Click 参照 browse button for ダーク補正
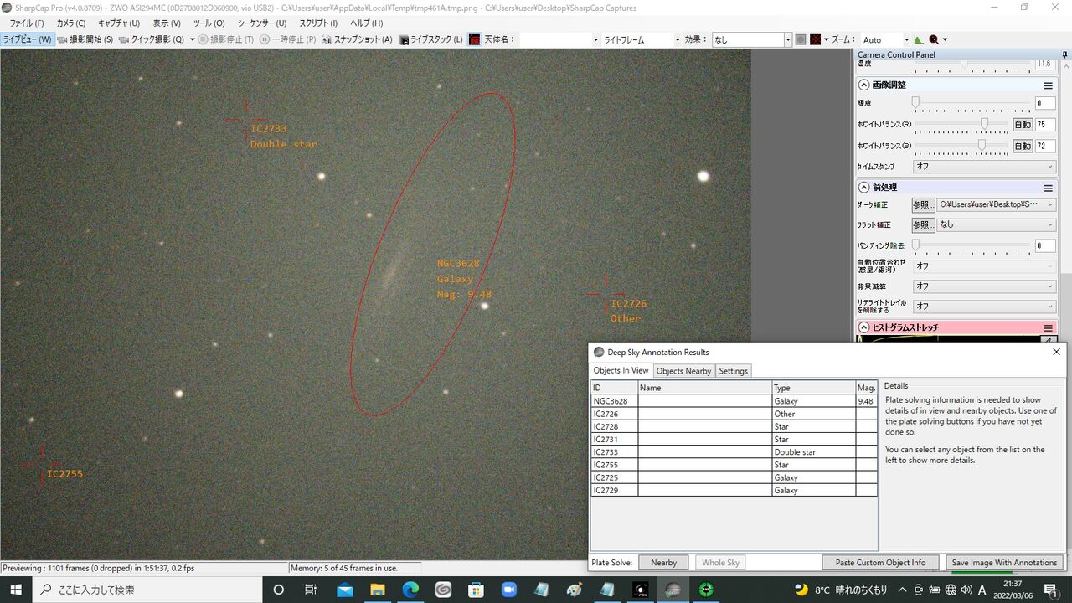 pos(923,204)
